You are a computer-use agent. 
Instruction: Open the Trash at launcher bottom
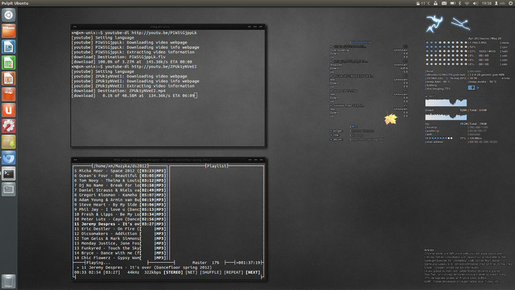pyautogui.click(x=9, y=281)
